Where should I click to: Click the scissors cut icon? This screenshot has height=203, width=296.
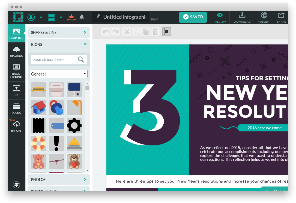coord(127,32)
